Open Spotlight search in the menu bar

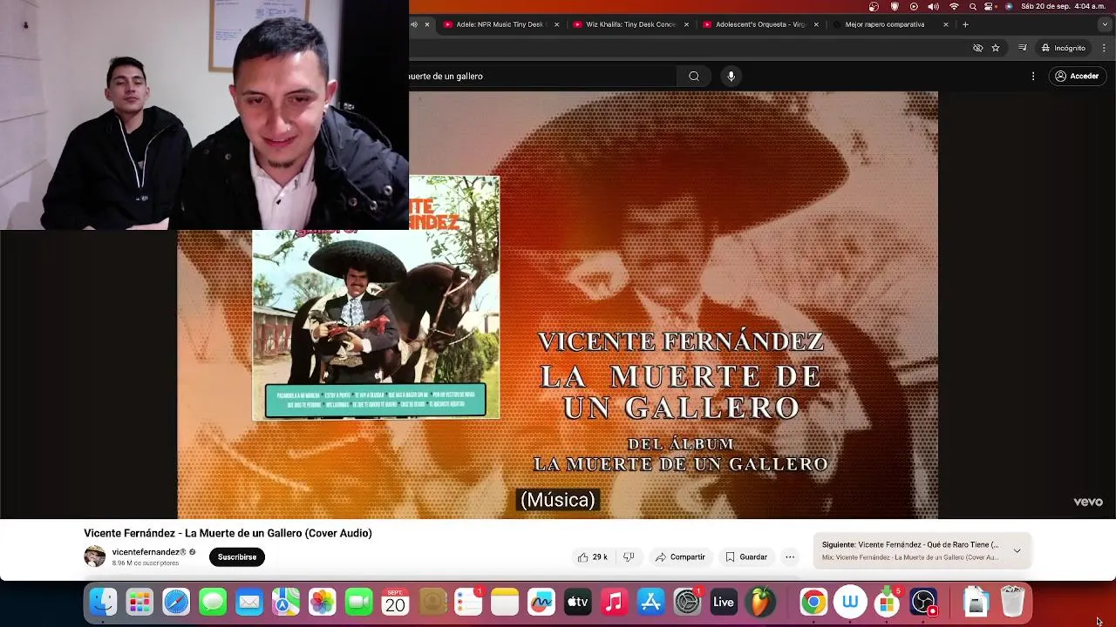[x=973, y=6]
